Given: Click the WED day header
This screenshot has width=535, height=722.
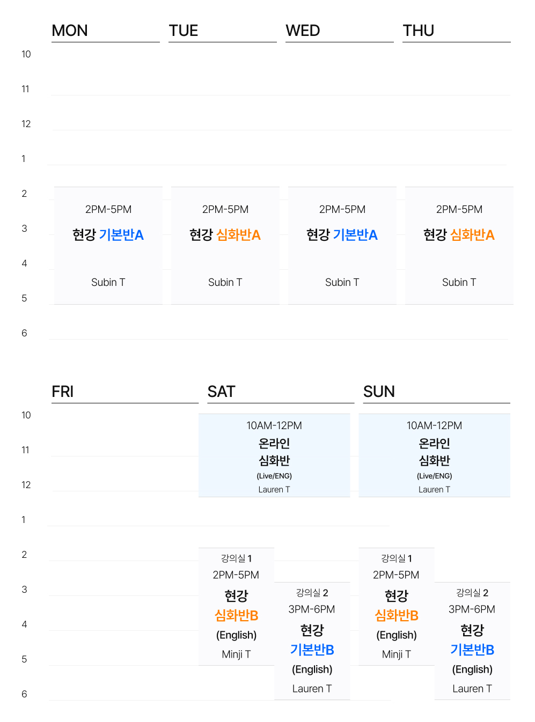Looking at the screenshot, I should click(x=303, y=31).
